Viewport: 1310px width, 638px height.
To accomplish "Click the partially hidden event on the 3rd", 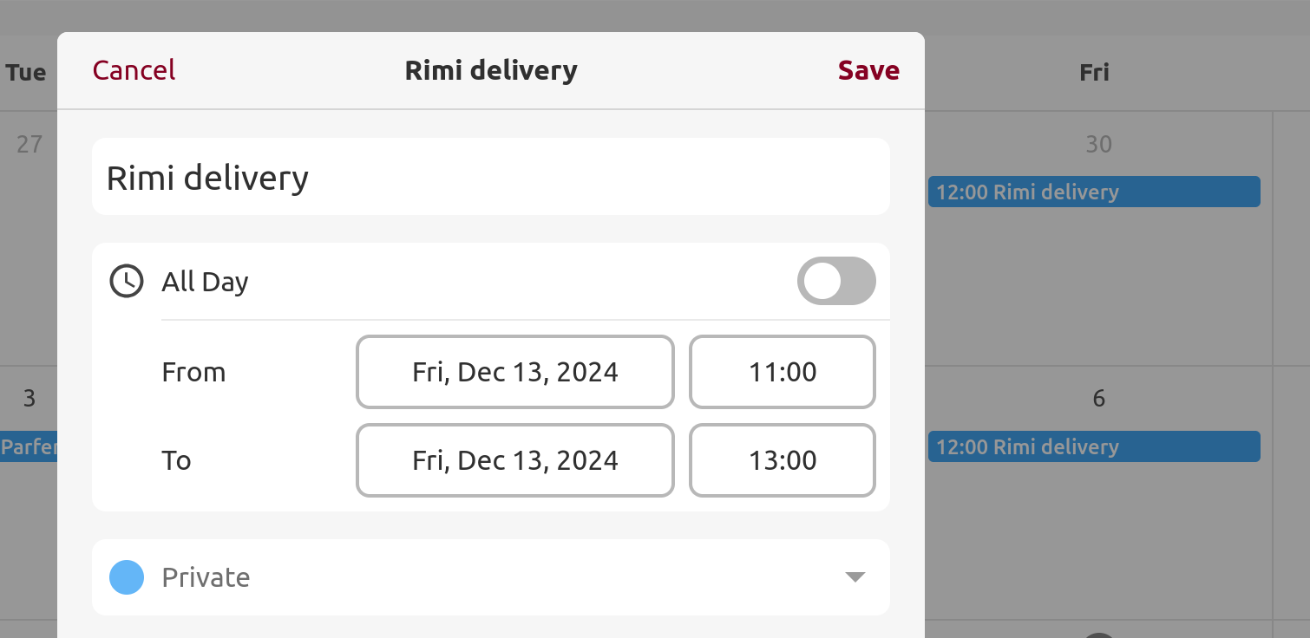I will coord(29,447).
